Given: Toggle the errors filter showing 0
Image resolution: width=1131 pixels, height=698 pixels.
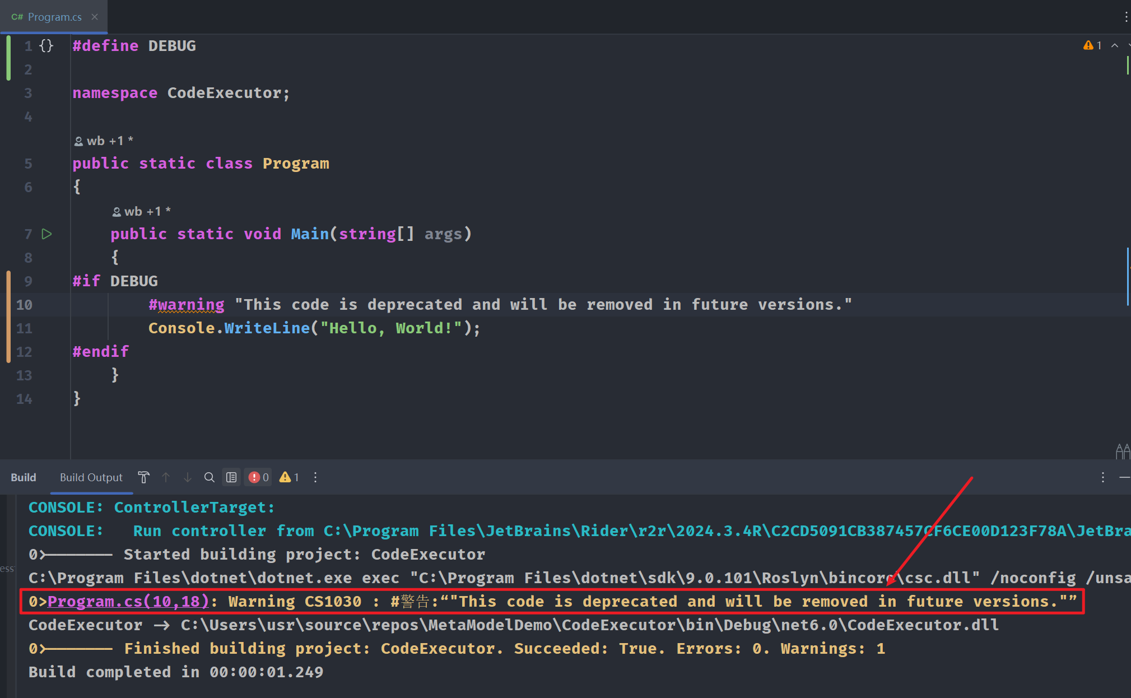Looking at the screenshot, I should tap(259, 477).
